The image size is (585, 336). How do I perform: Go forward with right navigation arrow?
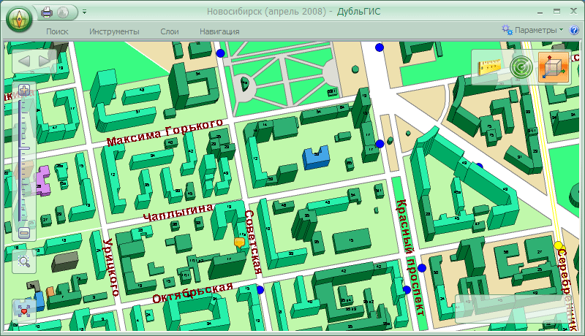click(45, 61)
